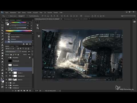Select the History Brush tool

click(2, 47)
